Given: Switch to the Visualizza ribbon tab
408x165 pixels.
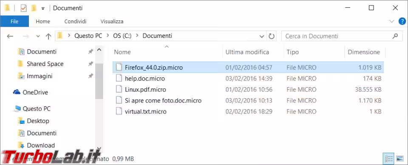Looking at the screenshot, I should pos(112,21).
